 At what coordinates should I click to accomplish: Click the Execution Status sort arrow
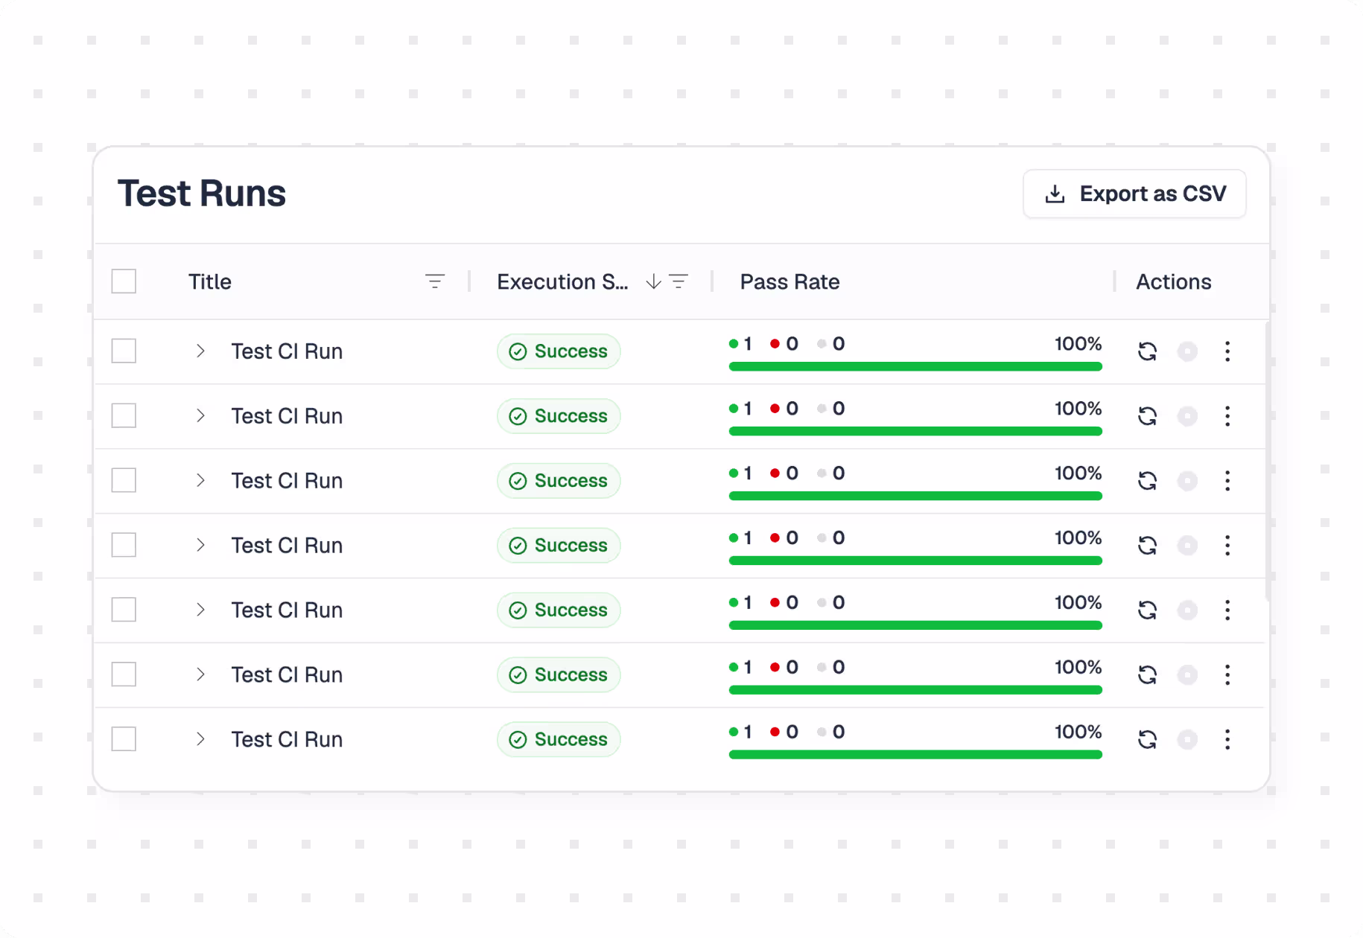(x=653, y=281)
